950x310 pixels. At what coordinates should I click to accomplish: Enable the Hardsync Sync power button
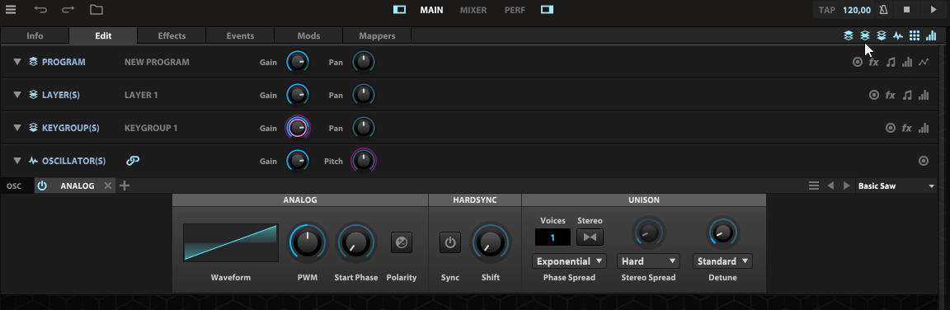pyautogui.click(x=449, y=243)
